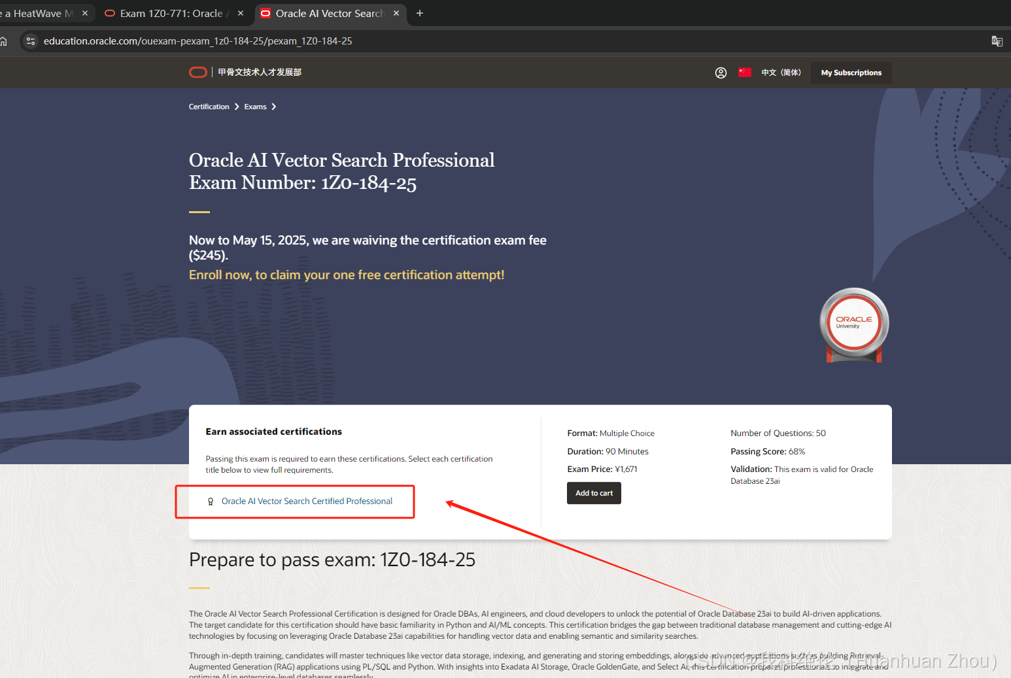Click the Passing Score 68% text
The height and width of the screenshot is (678, 1011).
(x=768, y=452)
